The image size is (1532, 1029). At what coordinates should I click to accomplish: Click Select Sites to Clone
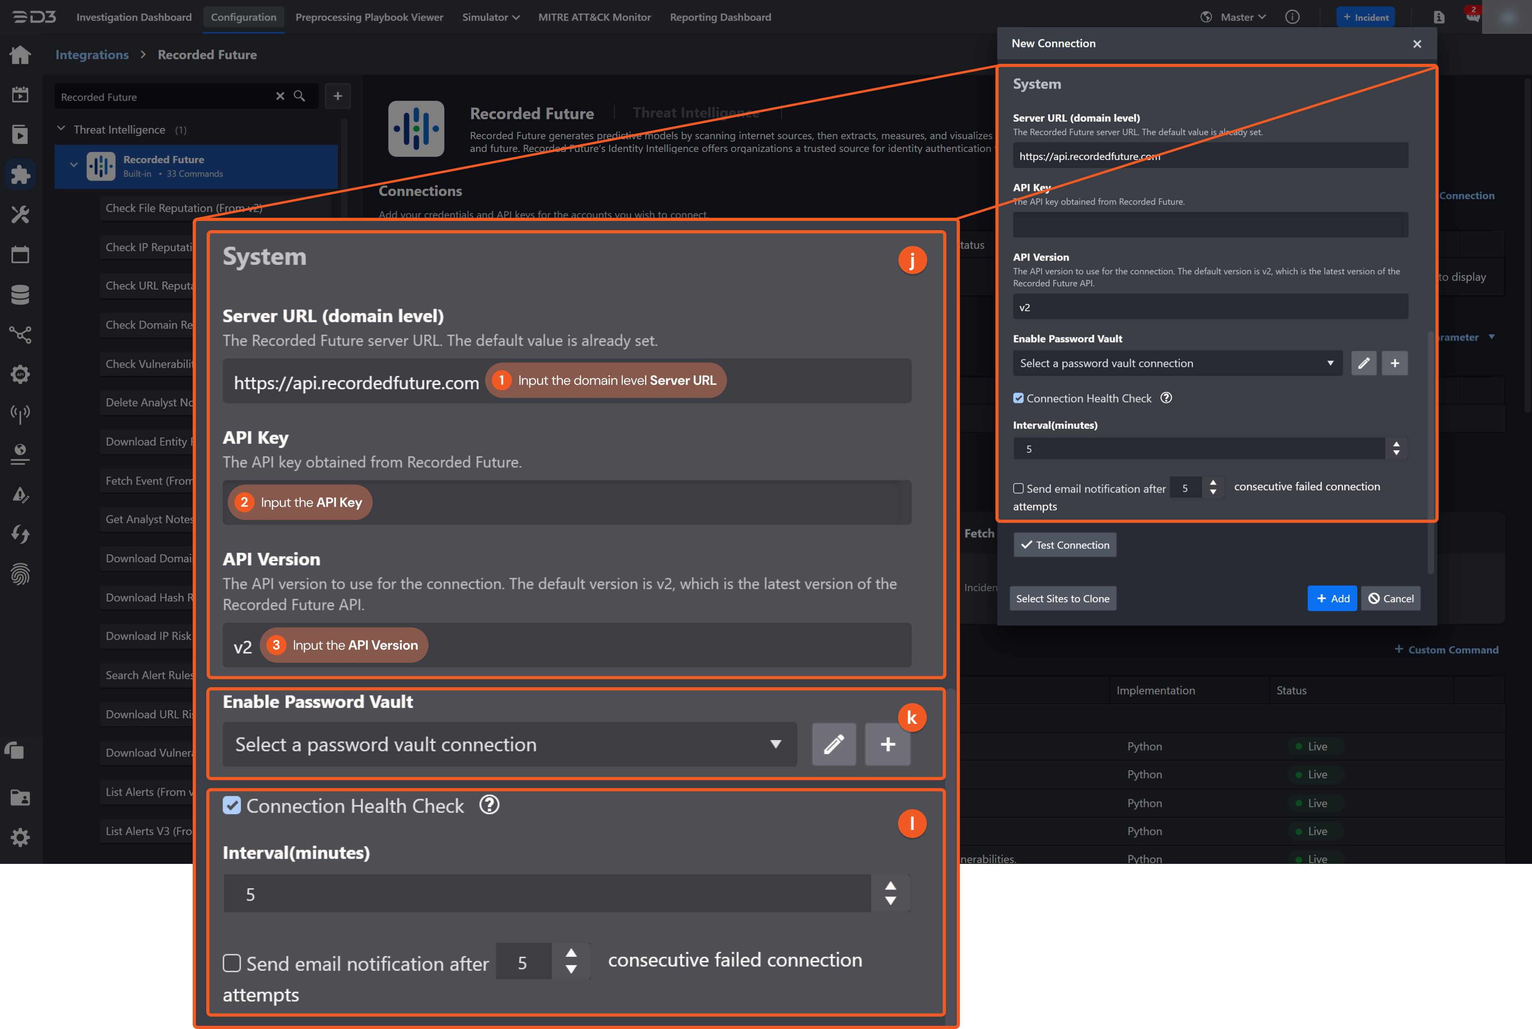click(1063, 598)
